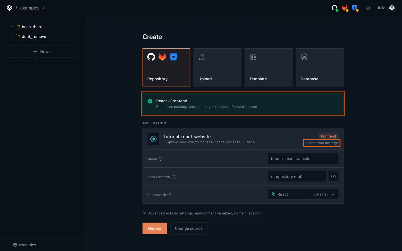Click the light-cloud-com/tutorial-react-website repo path
The image size is (402, 251).
[x=202, y=142]
